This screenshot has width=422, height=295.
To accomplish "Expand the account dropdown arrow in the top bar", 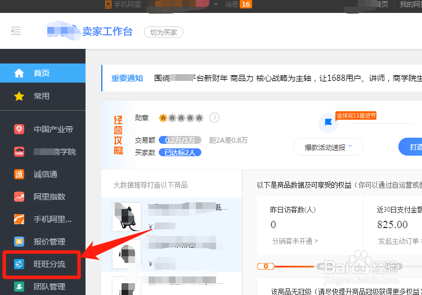I will [216, 4].
